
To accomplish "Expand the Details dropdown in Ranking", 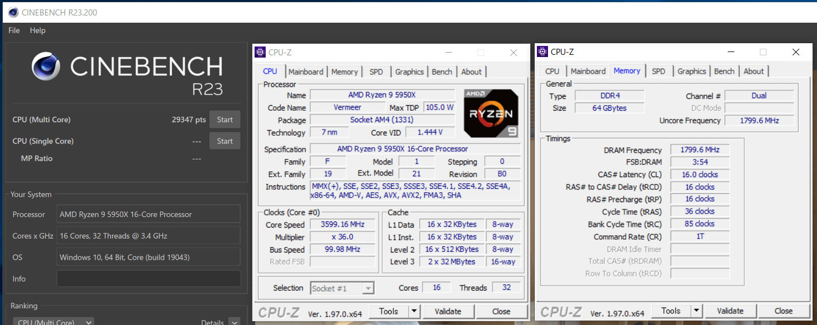I will (235, 322).
